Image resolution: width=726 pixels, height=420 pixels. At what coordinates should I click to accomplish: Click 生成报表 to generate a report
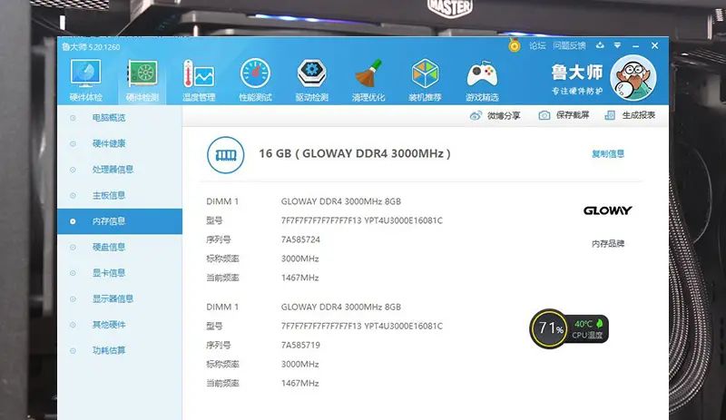coord(630,115)
